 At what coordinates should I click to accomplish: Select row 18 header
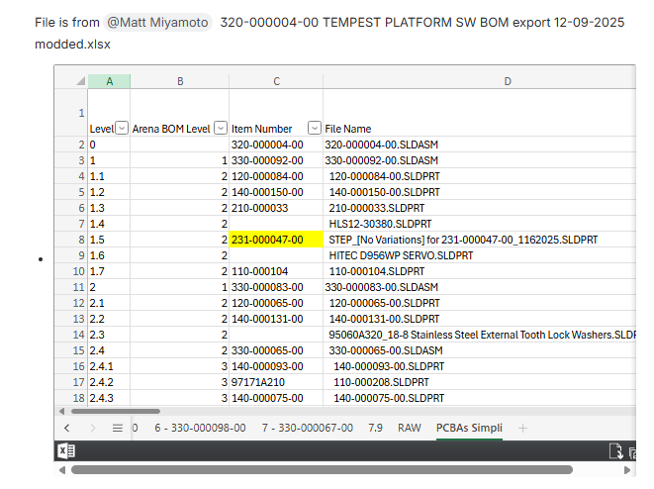coord(71,399)
